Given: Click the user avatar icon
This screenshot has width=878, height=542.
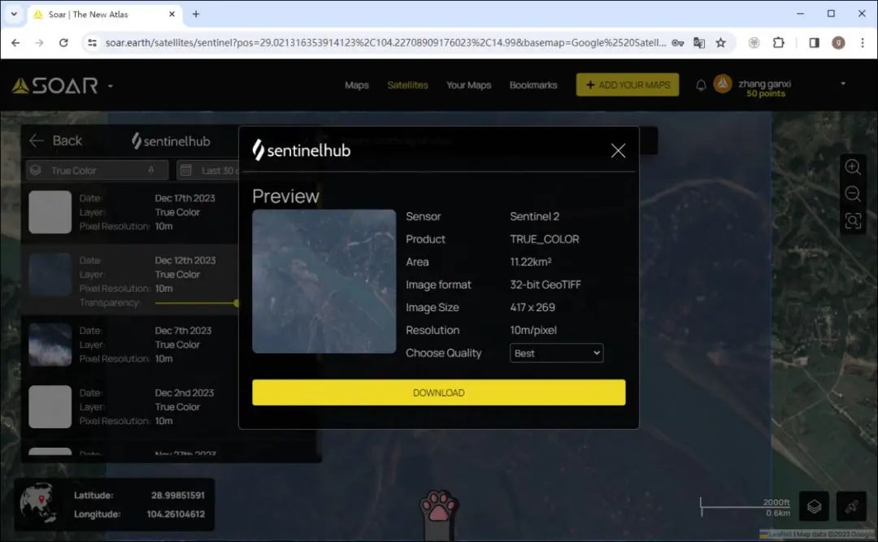Looking at the screenshot, I should [x=723, y=84].
